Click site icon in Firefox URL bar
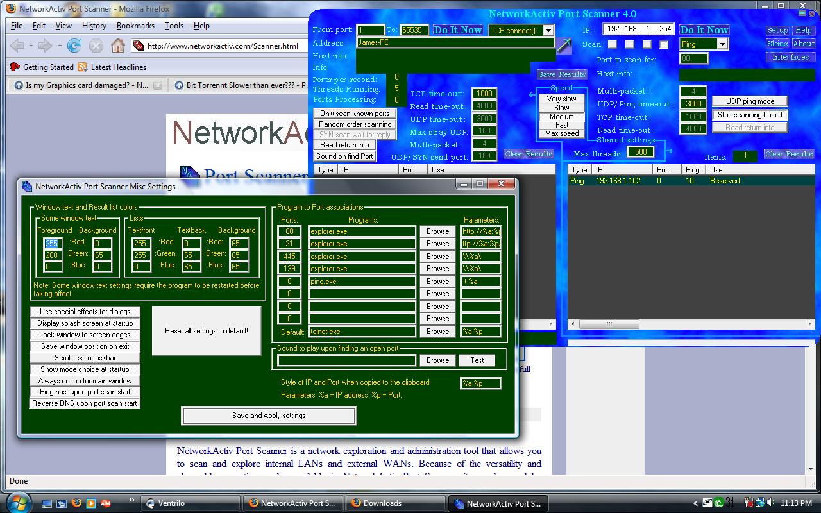The image size is (821, 513). 138,46
